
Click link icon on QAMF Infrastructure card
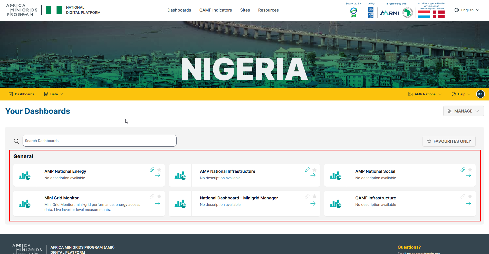click(463, 196)
